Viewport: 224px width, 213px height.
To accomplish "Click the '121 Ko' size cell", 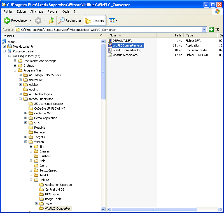I will (178, 45).
